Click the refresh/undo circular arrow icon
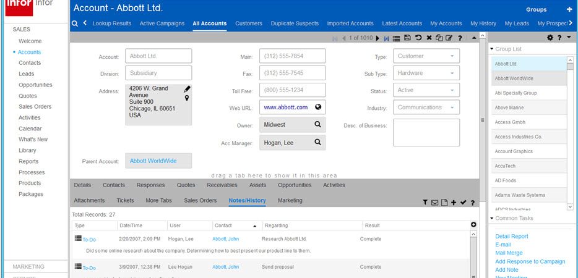 [x=418, y=38]
